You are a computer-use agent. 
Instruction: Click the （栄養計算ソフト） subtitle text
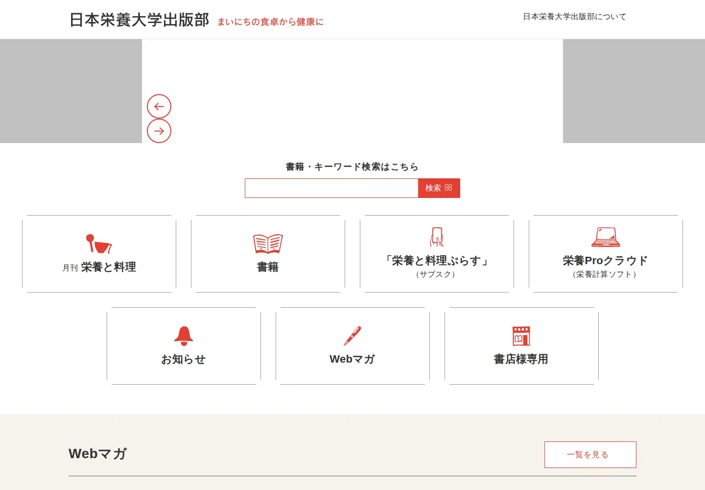click(x=605, y=274)
